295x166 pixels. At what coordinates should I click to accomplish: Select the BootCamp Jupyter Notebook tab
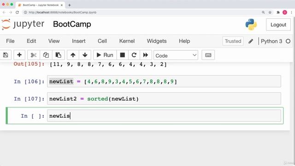[x=41, y=5]
